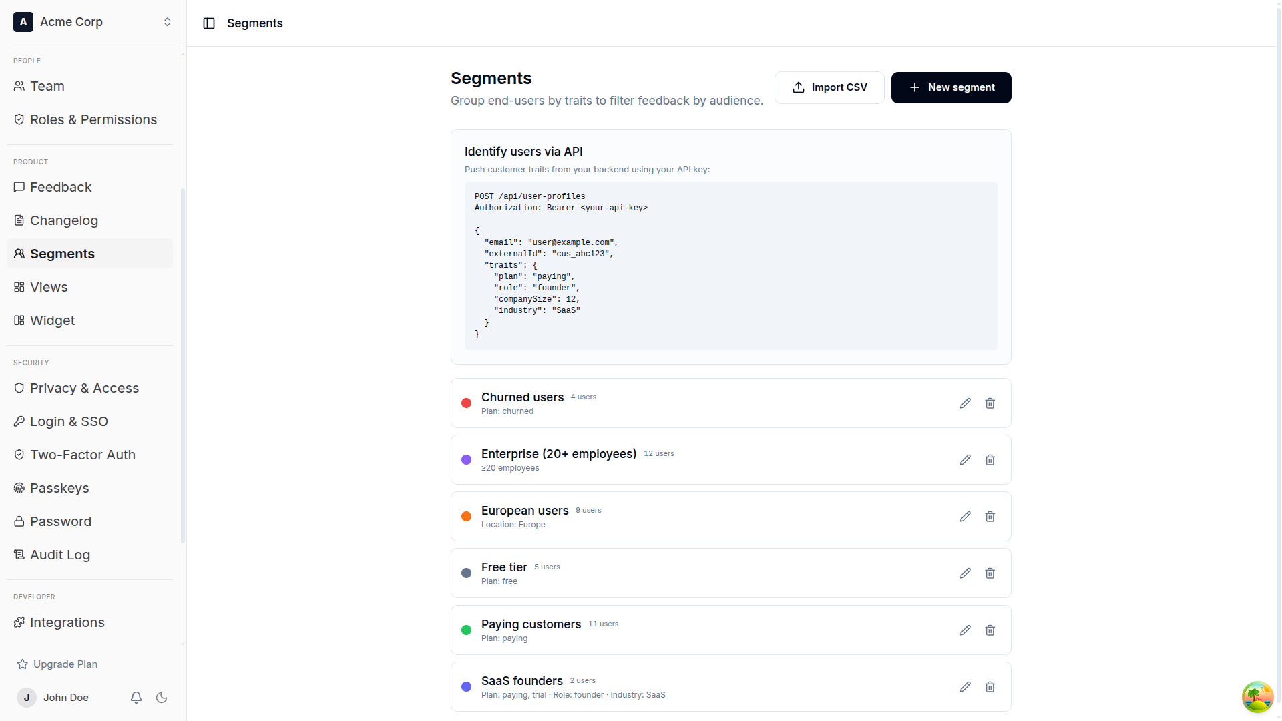1282x721 pixels.
Task: Click the Segments page heading in top bar
Action: pos(255,23)
